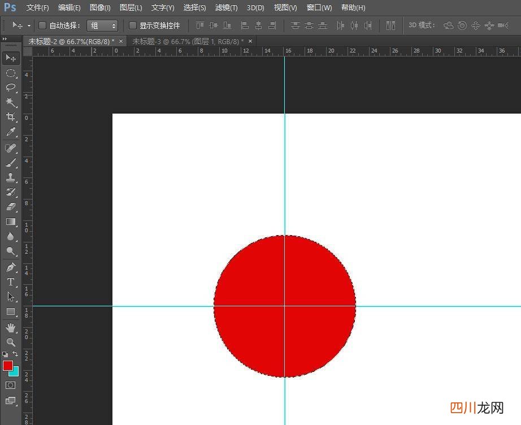521x425 pixels.
Task: Align top edges button in options bar
Action: tap(200, 25)
